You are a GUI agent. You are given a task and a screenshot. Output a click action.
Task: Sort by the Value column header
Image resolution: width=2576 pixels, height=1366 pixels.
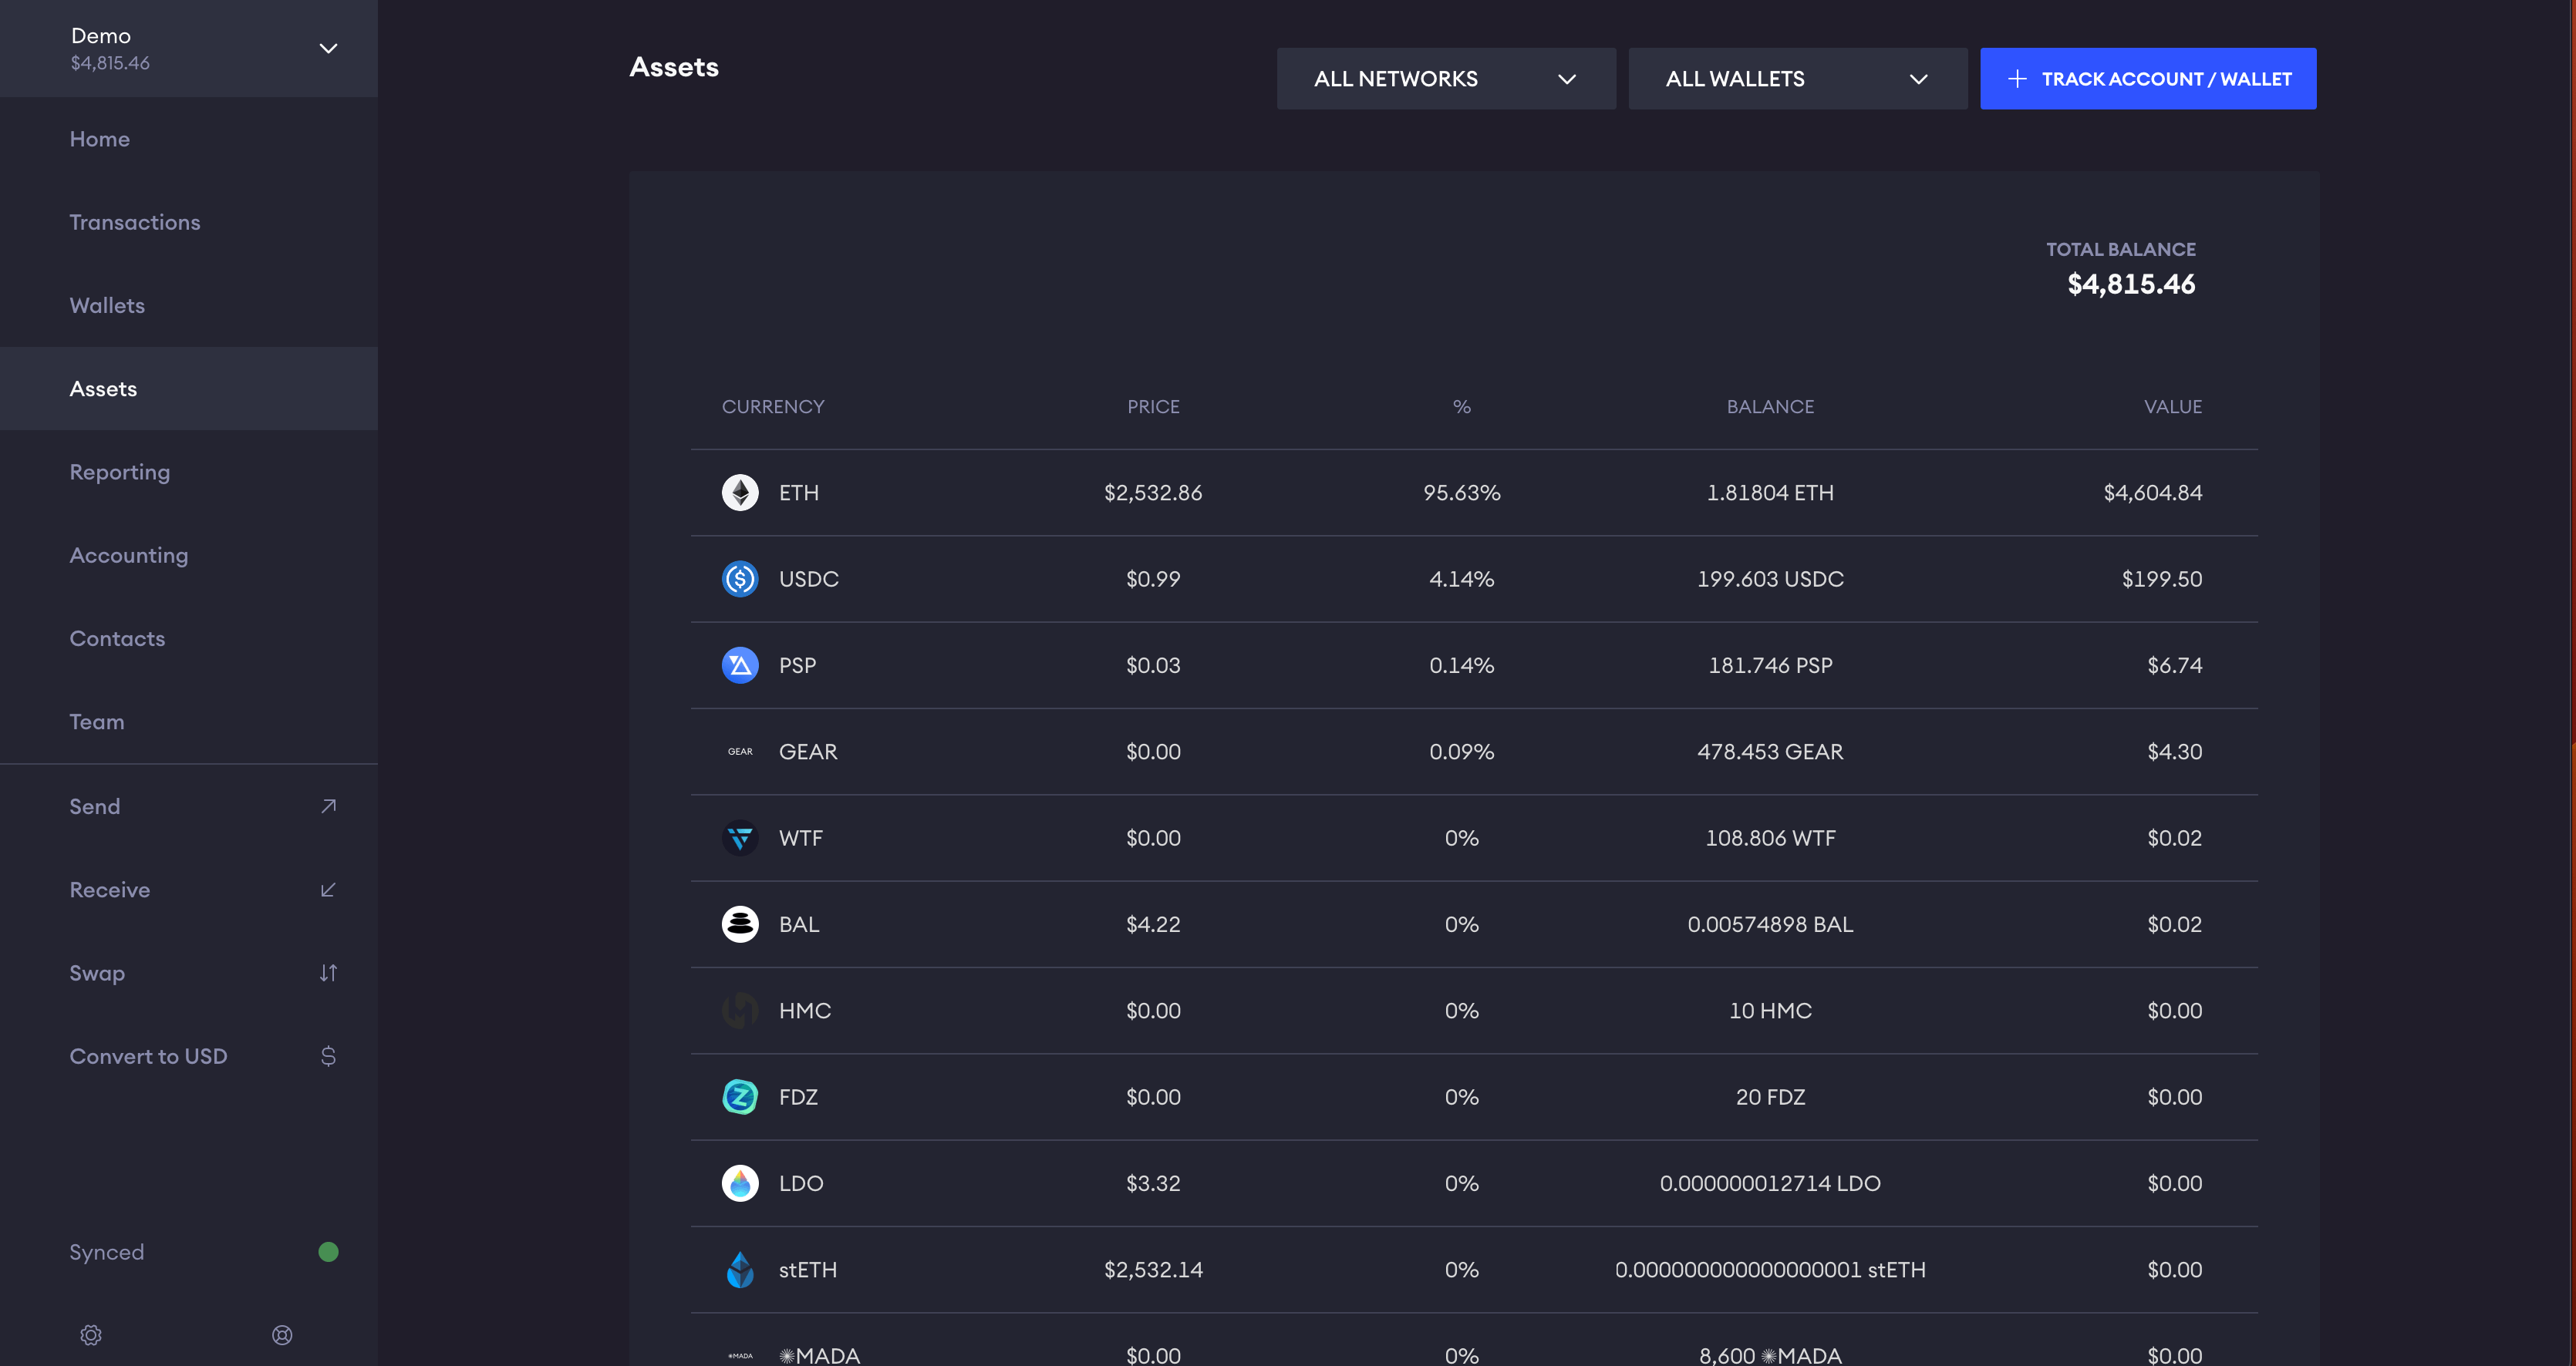coord(2172,407)
